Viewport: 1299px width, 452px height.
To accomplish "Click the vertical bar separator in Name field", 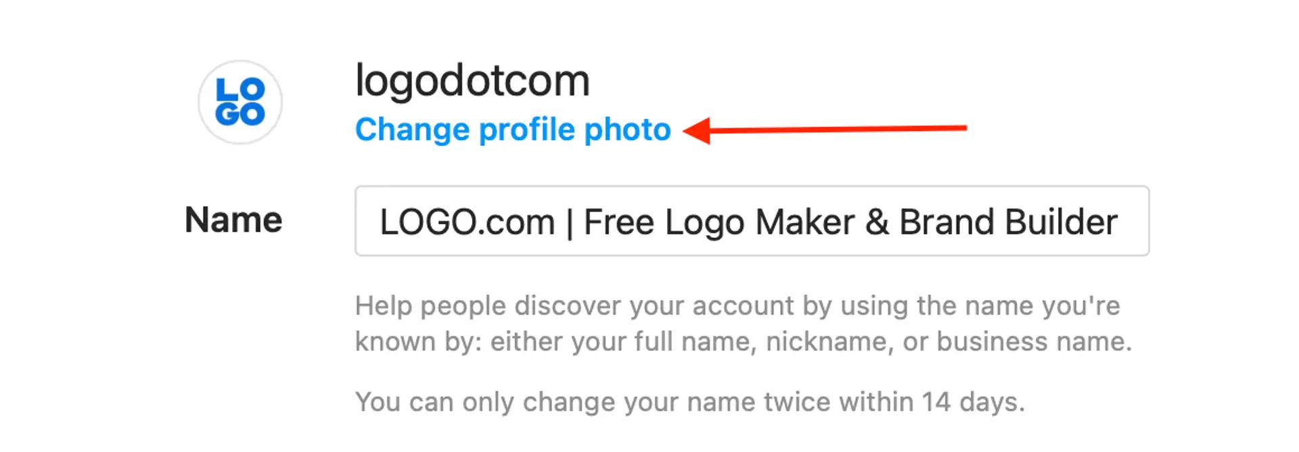I will 569,222.
